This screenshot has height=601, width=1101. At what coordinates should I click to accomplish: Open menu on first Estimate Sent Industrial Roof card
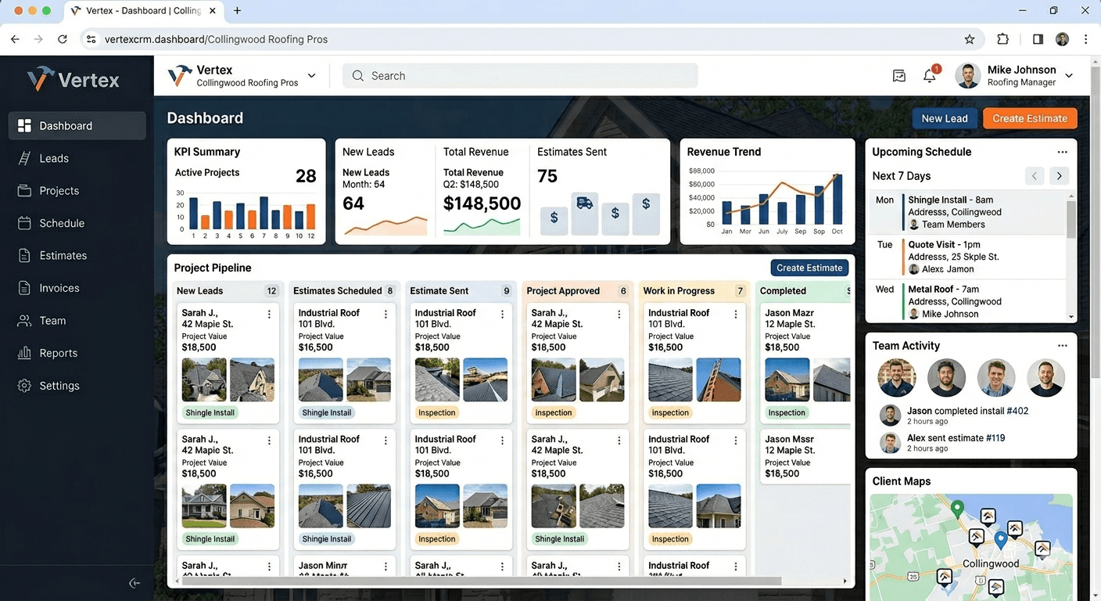pos(502,314)
